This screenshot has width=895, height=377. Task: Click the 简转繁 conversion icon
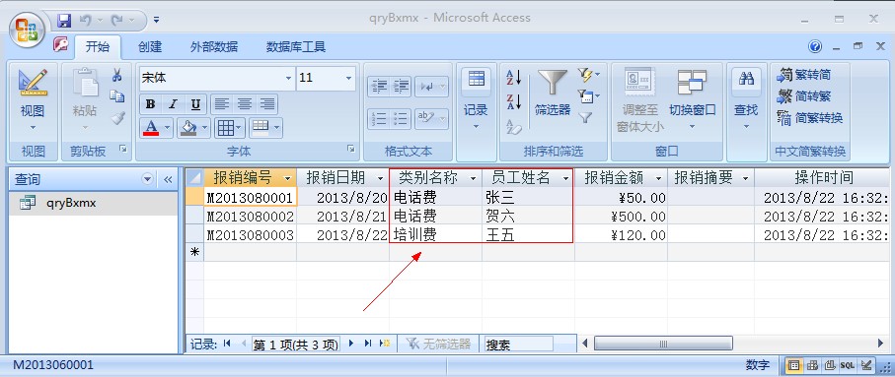(x=783, y=96)
